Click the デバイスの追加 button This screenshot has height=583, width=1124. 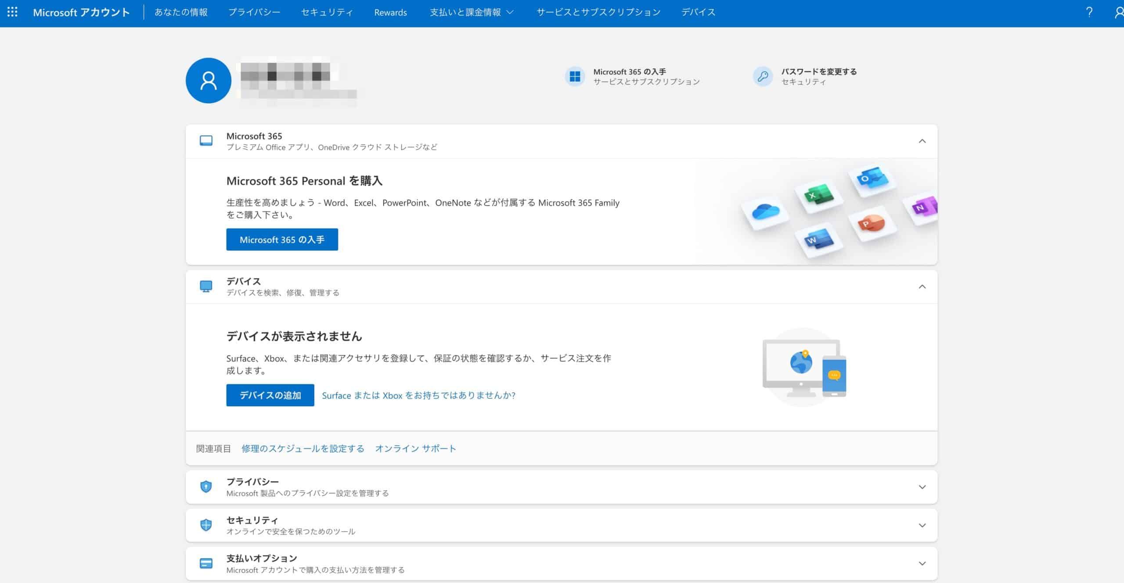(270, 395)
